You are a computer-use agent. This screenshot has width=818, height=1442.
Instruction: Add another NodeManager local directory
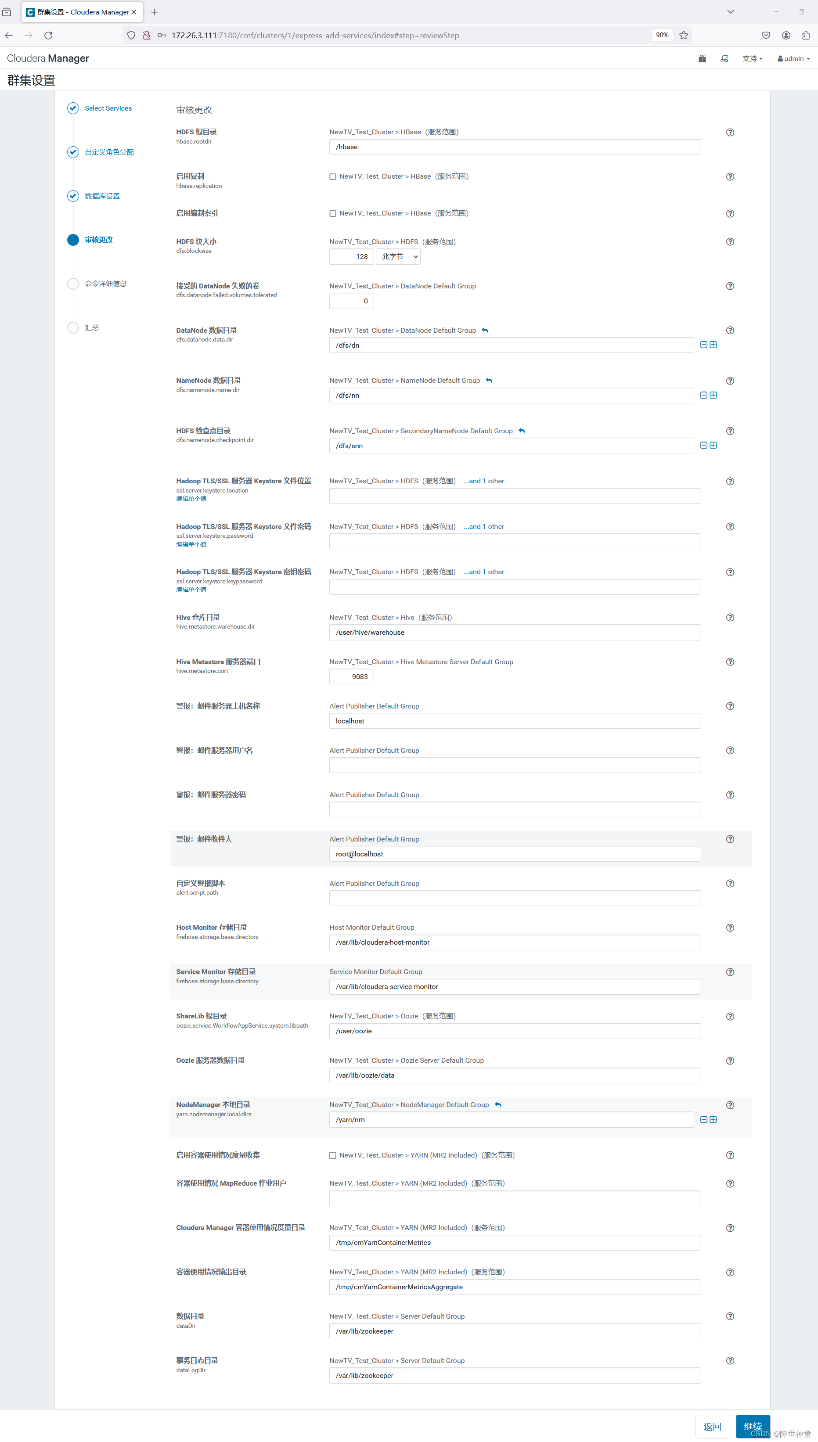713,1120
